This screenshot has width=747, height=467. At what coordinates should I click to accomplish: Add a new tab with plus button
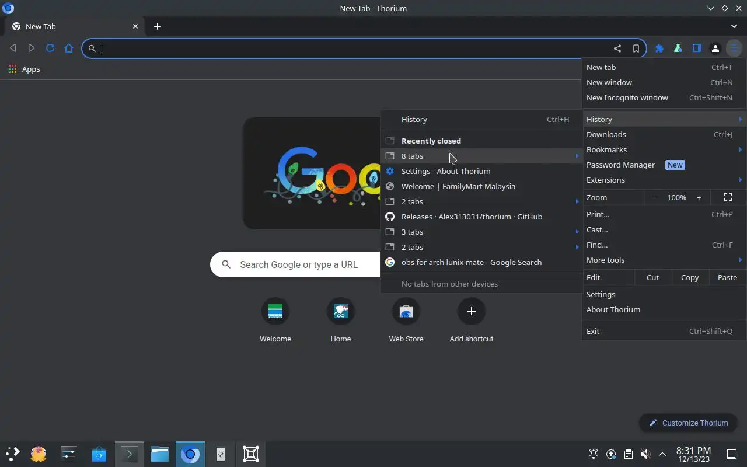click(158, 26)
